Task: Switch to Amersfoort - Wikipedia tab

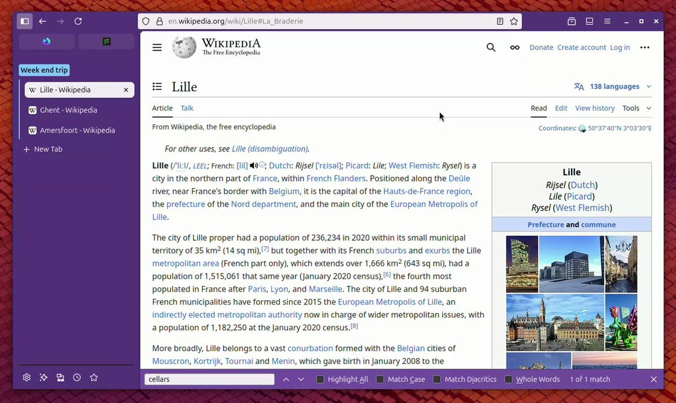Action: (x=79, y=131)
